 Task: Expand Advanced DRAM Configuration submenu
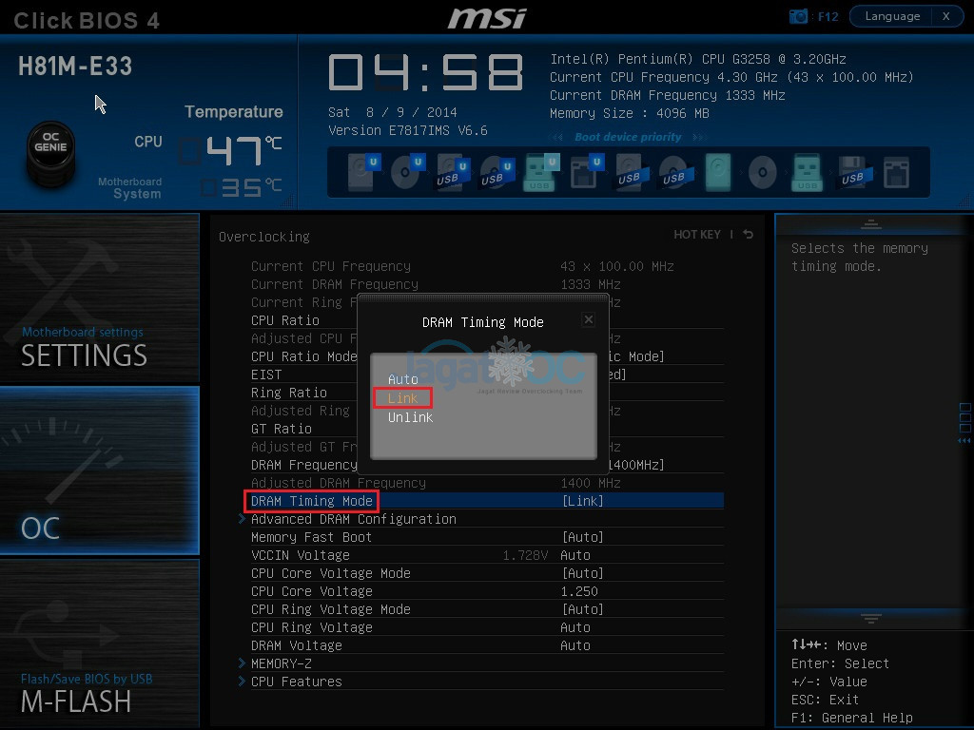pyautogui.click(x=354, y=519)
